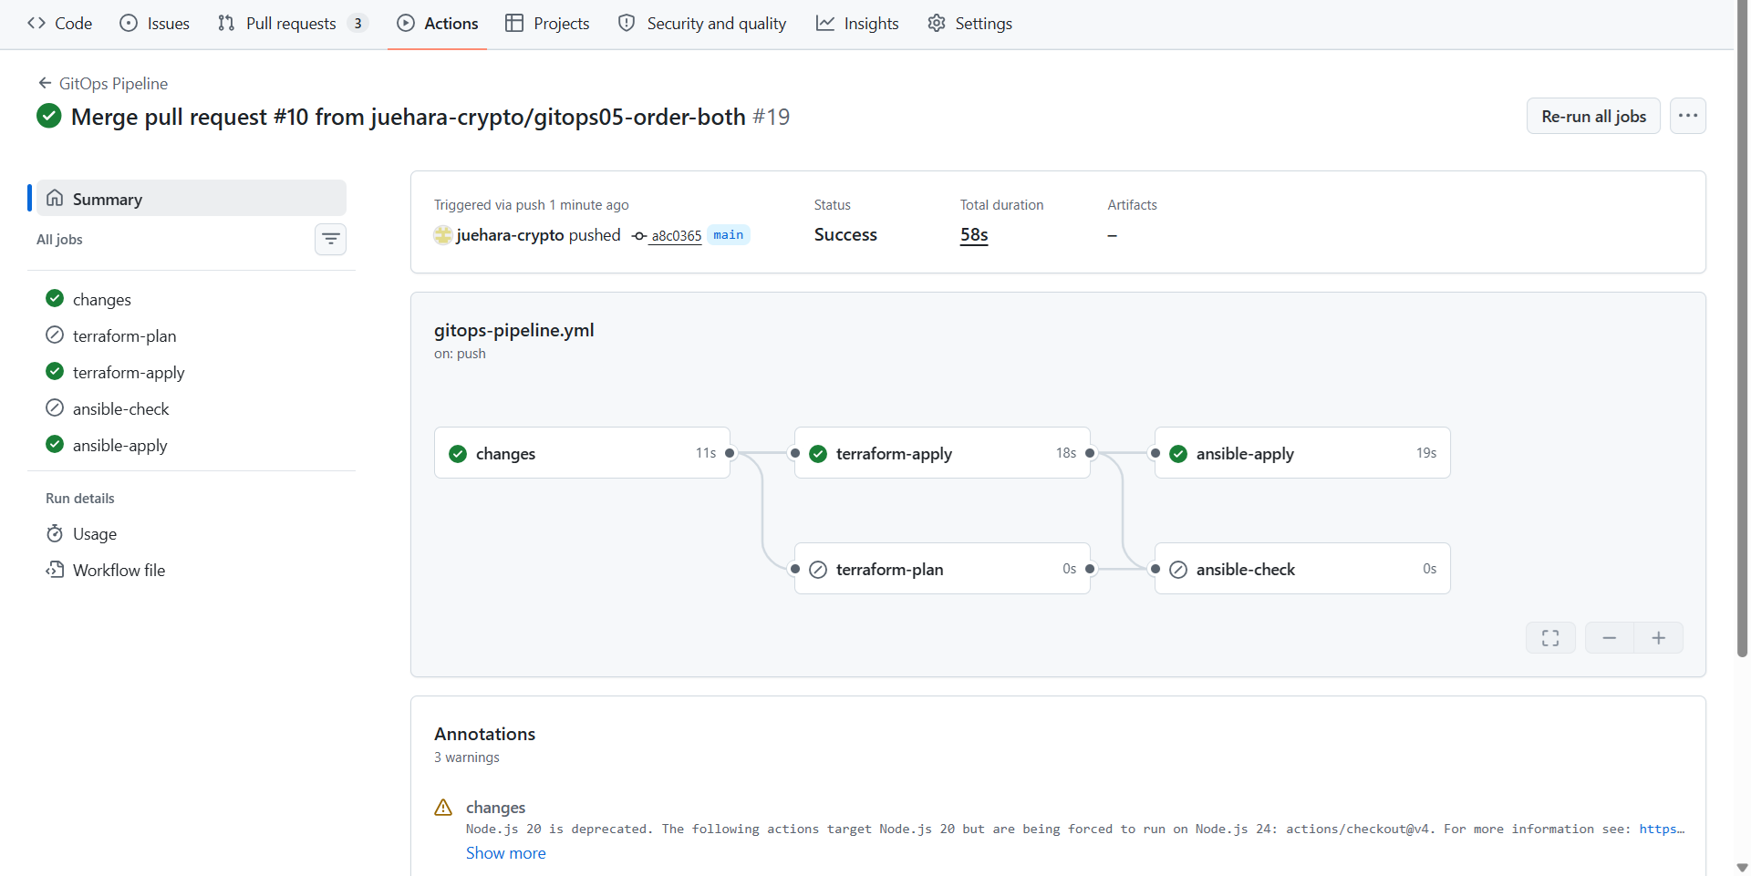The width and height of the screenshot is (1751, 876).
Task: Open ansible-check node in workflow graph
Action: (1302, 569)
